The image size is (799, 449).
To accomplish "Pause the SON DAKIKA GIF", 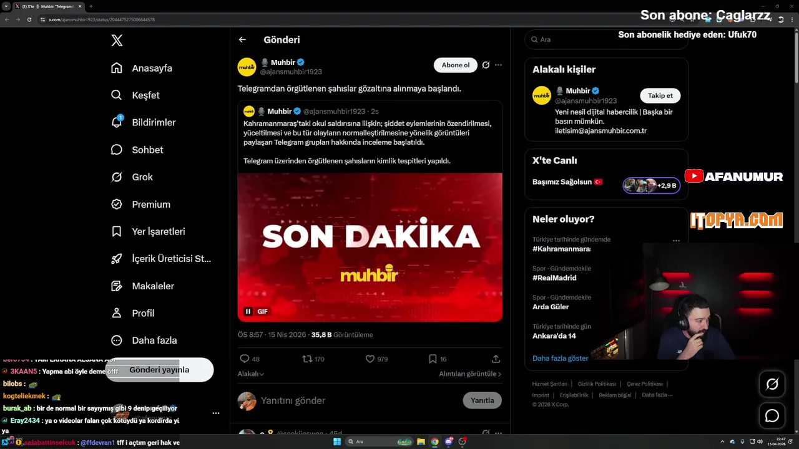I will point(248,311).
